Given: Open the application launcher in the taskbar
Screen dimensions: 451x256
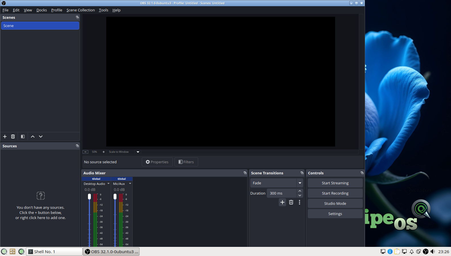Looking at the screenshot, I should (4, 251).
